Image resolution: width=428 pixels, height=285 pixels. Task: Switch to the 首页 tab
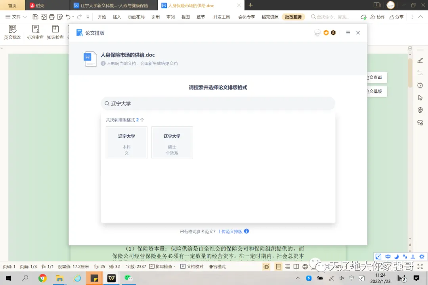[x=12, y=6]
